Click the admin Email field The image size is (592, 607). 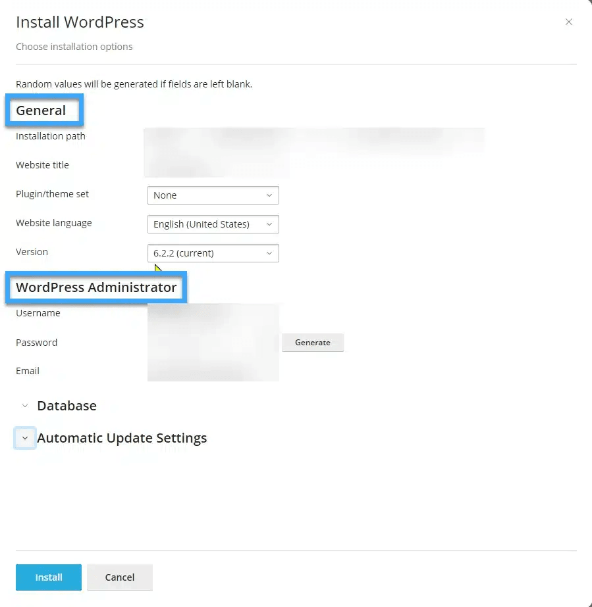(x=213, y=371)
